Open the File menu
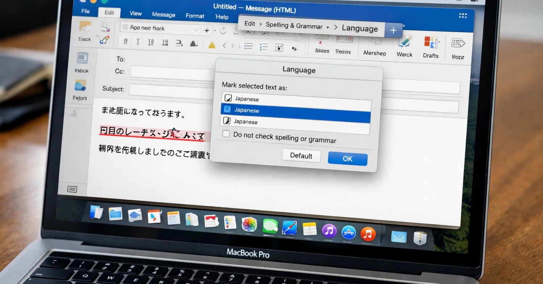This screenshot has width=543, height=284. click(85, 11)
